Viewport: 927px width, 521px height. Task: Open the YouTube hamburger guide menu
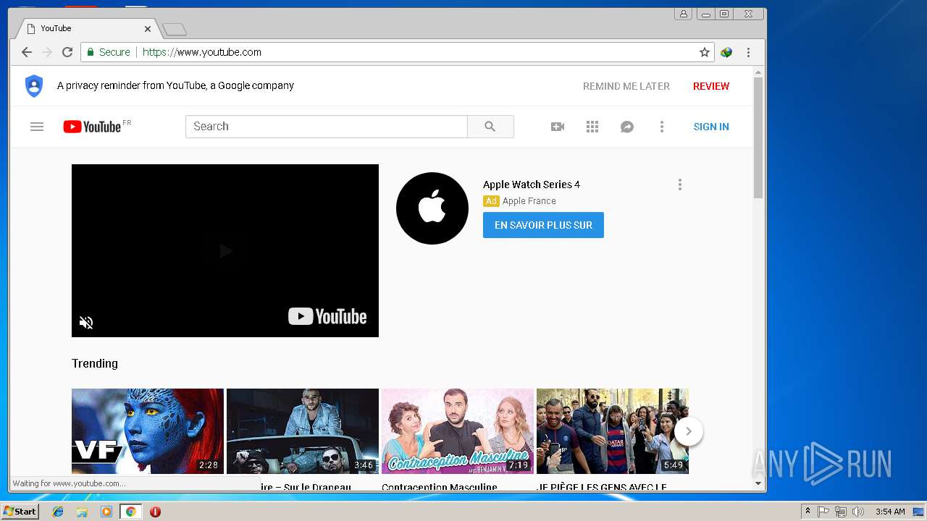tap(37, 127)
